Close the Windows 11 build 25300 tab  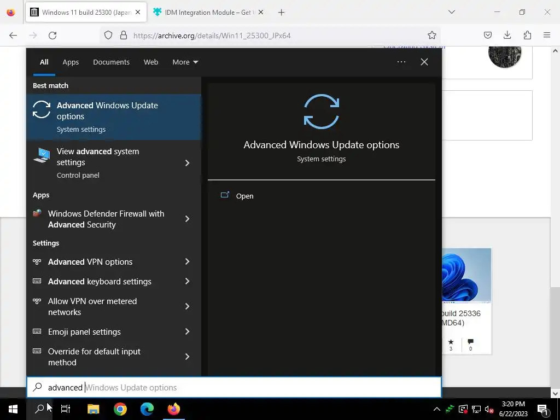pos(138,12)
